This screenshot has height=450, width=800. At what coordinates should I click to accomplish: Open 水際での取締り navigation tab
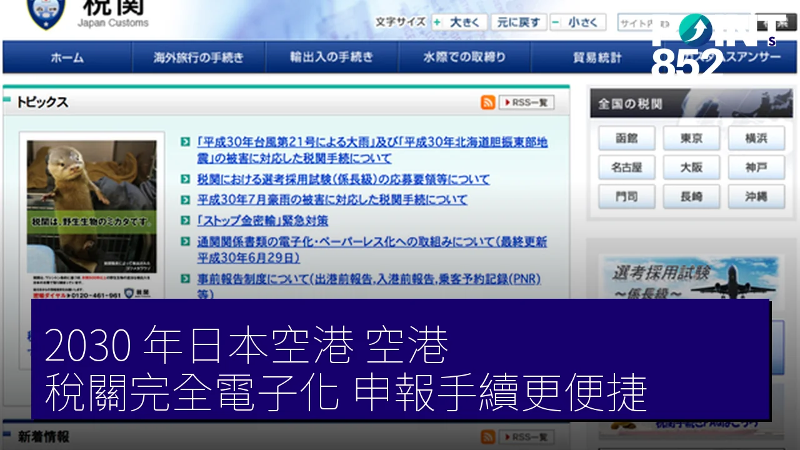point(464,57)
